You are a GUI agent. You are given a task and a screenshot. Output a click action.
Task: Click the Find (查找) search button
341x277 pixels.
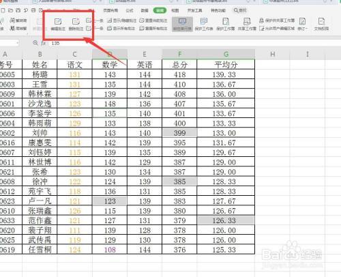click(240, 10)
